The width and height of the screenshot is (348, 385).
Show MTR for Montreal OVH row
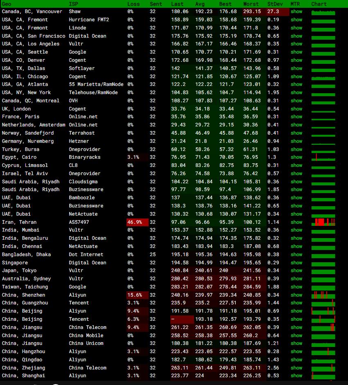coord(296,101)
